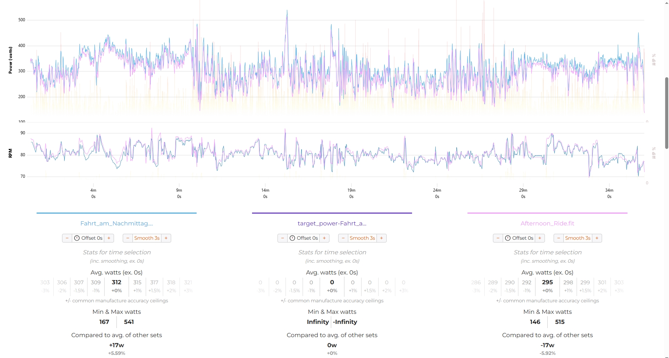This screenshot has height=358, width=669.
Task: Click the page vertical scrollbar thumb
Action: point(667,113)
